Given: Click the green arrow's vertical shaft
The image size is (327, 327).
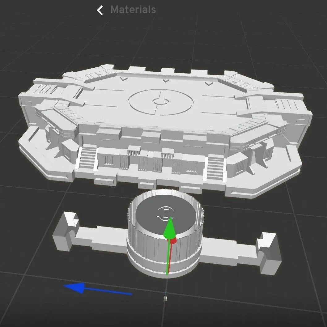Looking at the screenshot, I should (x=167, y=257).
